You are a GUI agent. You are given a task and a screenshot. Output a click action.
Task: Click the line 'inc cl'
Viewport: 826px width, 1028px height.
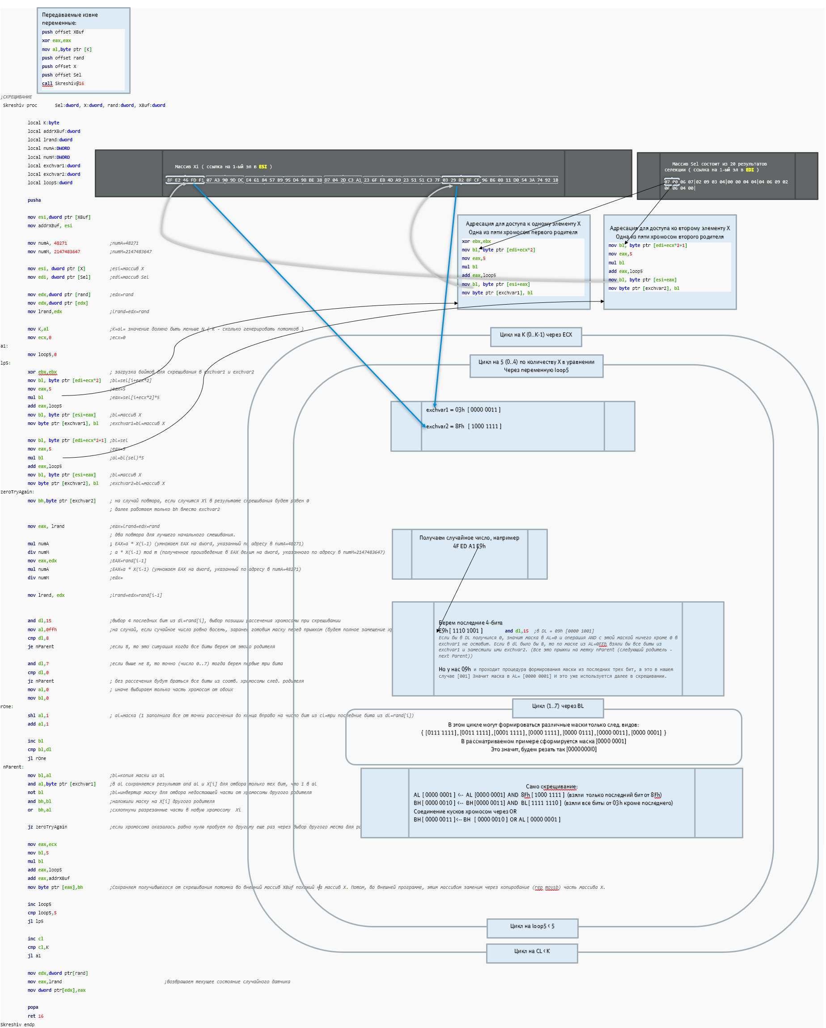click(36, 939)
